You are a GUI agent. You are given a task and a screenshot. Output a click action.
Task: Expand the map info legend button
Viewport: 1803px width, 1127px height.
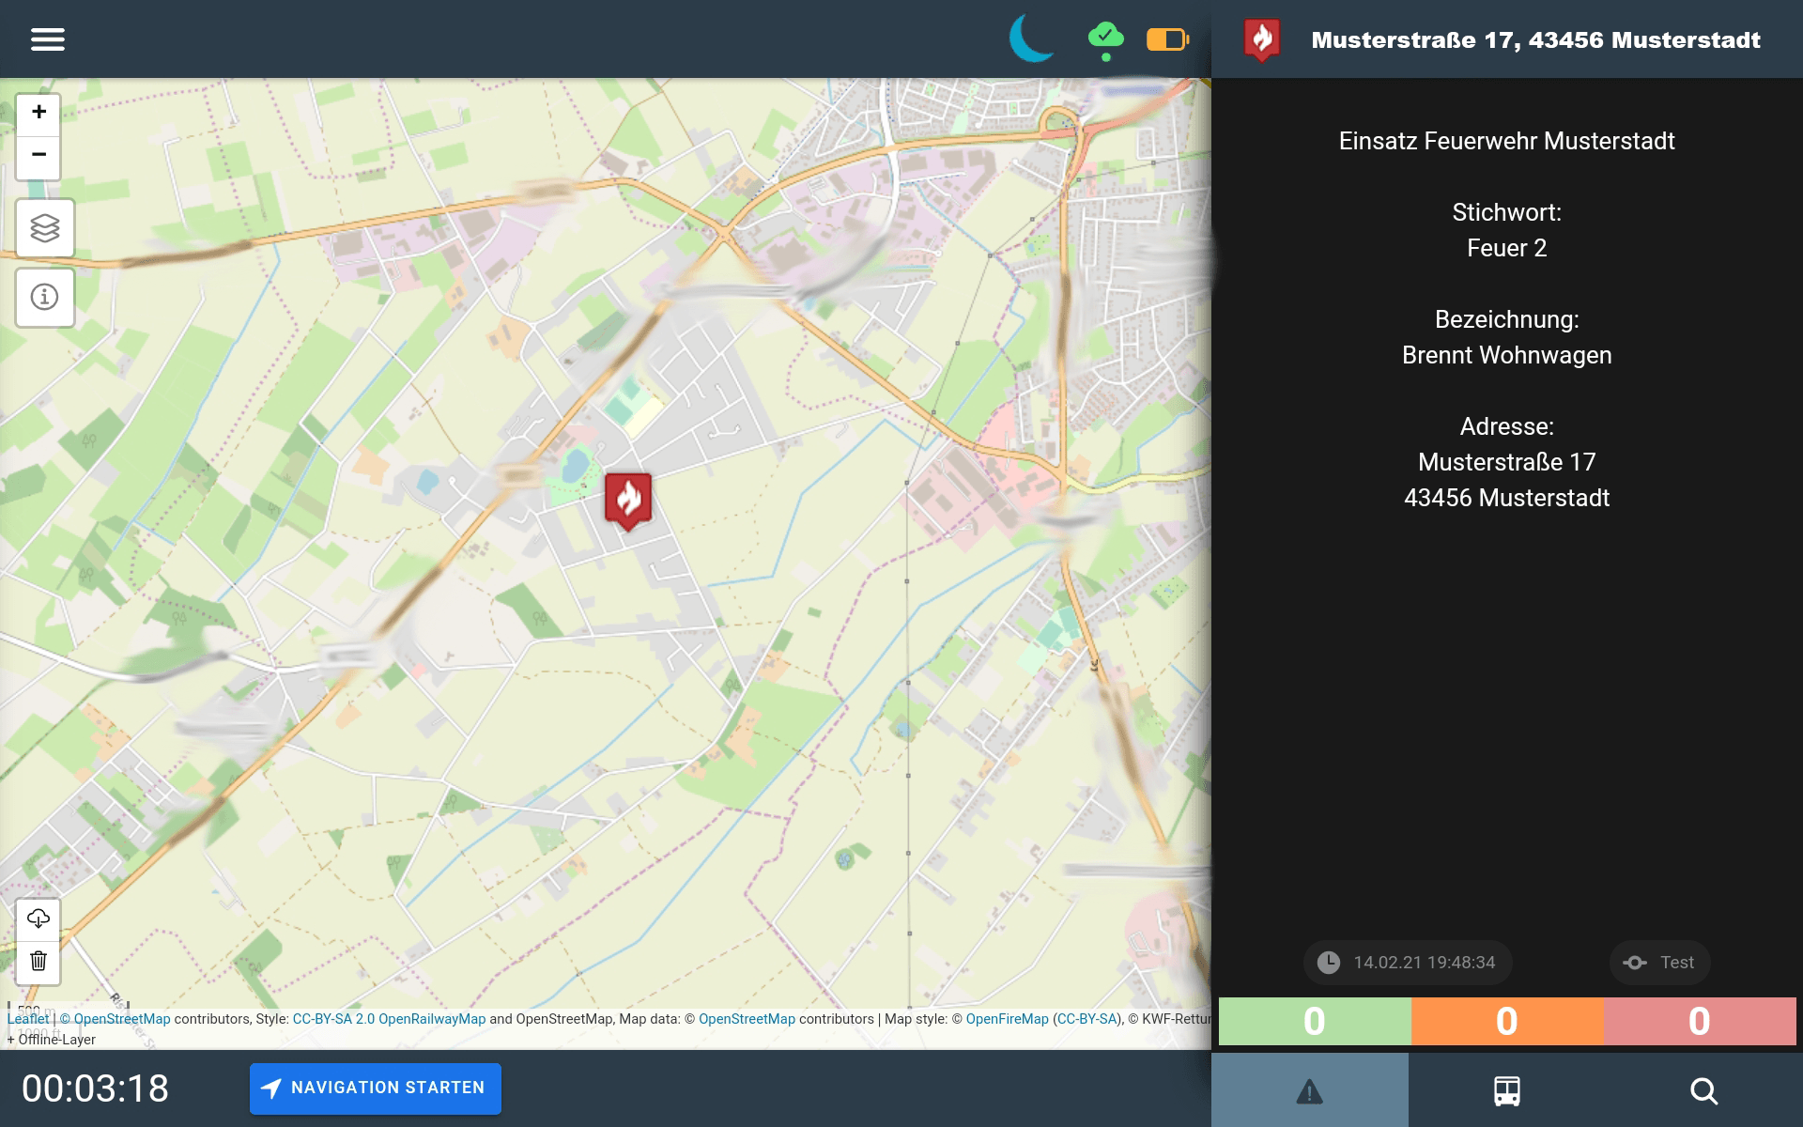44,298
